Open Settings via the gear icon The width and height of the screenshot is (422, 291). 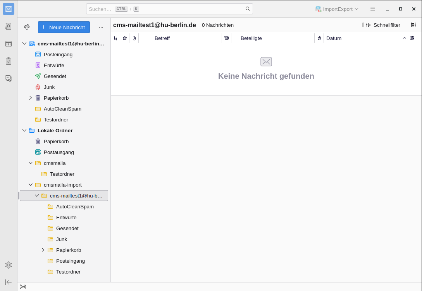(9, 265)
